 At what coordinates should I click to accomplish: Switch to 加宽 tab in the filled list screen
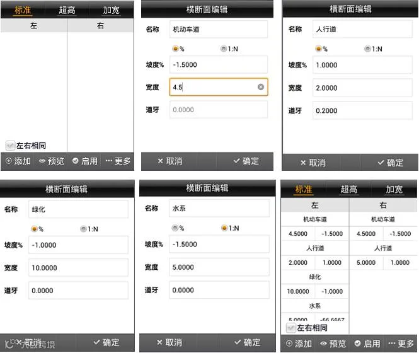394,189
